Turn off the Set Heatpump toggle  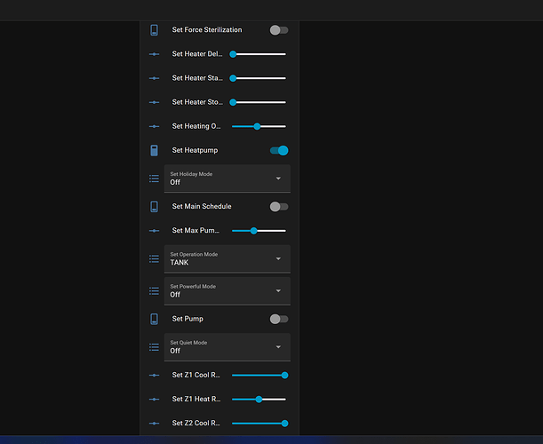[x=279, y=151]
